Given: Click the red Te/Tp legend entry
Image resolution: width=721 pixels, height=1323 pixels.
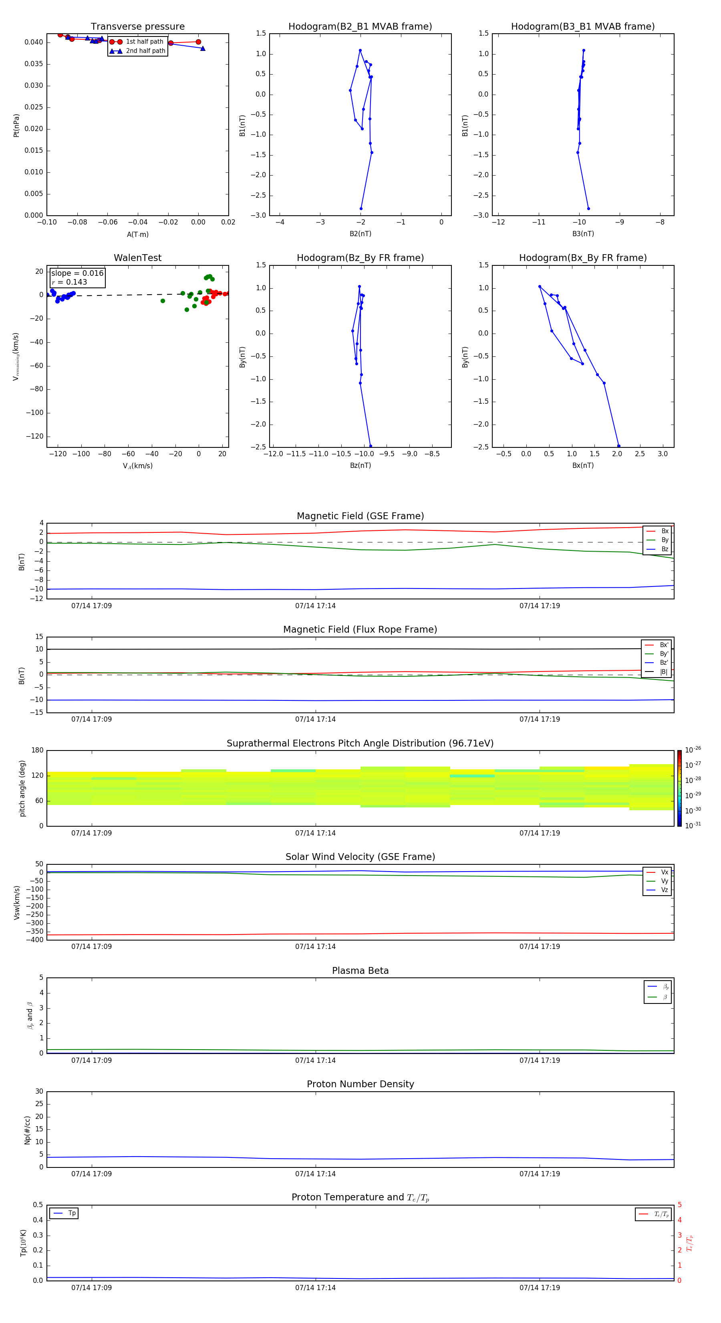Looking at the screenshot, I should [x=653, y=1214].
